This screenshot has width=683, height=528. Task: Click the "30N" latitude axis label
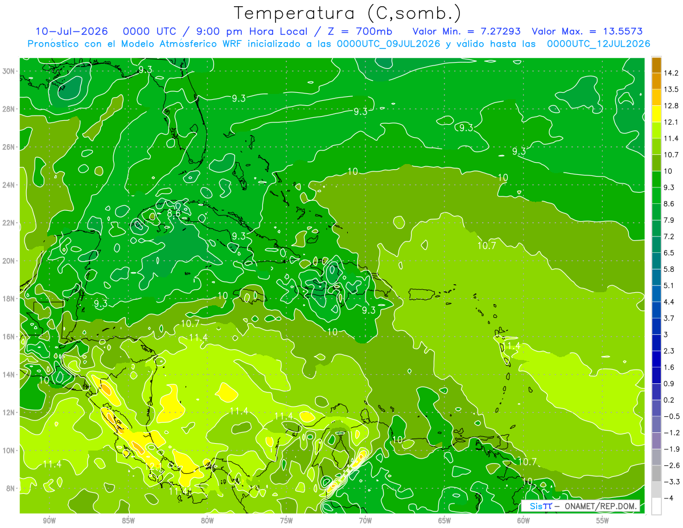pos(9,71)
